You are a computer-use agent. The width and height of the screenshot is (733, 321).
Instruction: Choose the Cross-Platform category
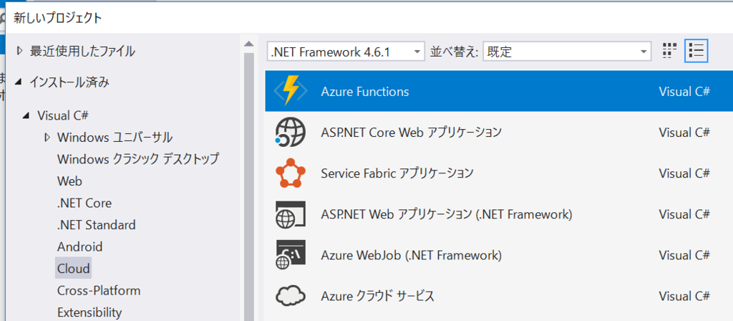coord(99,291)
